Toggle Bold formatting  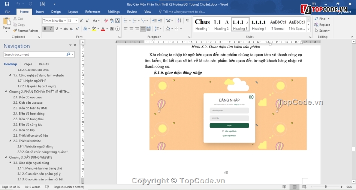coord(45,29)
